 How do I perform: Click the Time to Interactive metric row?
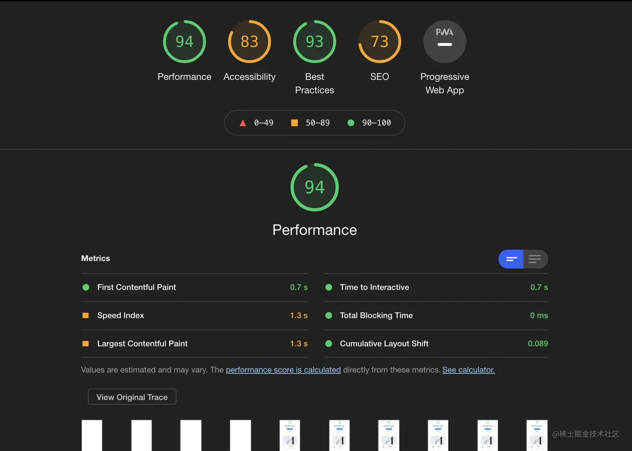click(436, 288)
